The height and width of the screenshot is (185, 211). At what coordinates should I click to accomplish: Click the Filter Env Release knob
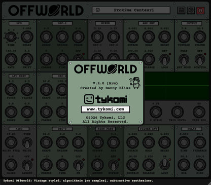point(149,165)
